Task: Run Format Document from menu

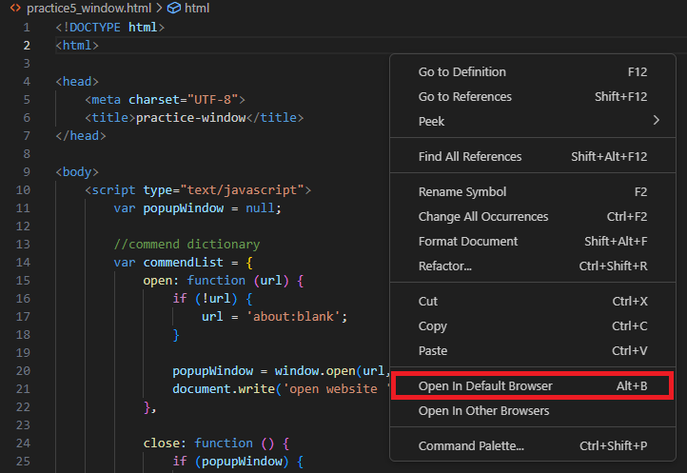Action: pos(532,241)
